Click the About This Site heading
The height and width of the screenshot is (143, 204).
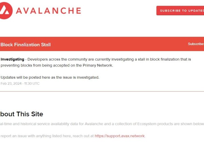click(x=21, y=114)
